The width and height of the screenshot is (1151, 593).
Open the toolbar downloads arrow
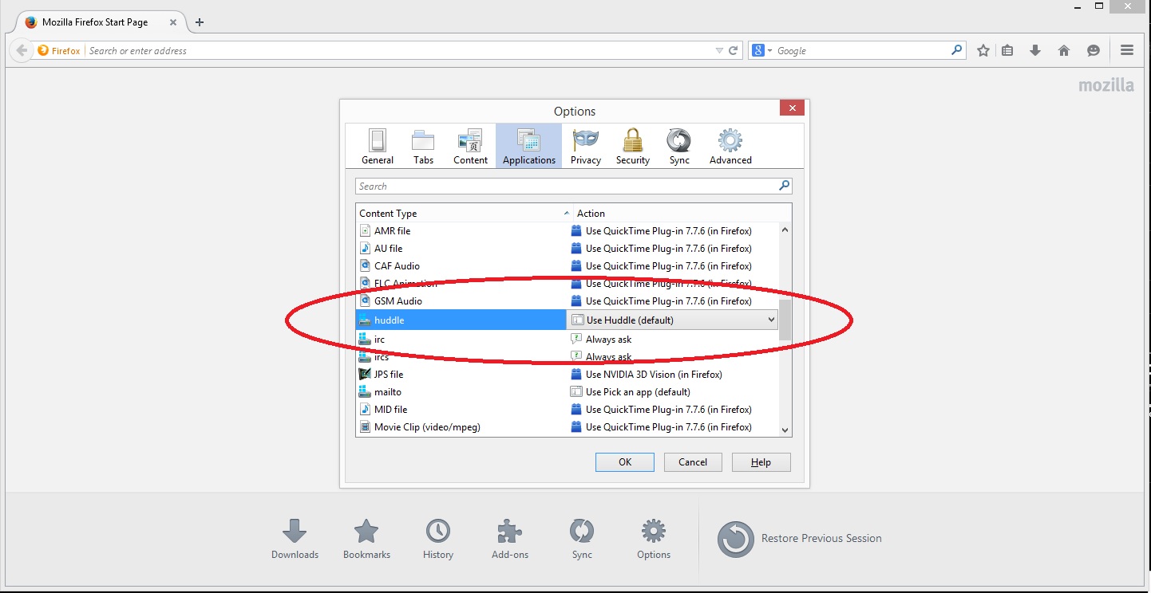coord(1035,50)
